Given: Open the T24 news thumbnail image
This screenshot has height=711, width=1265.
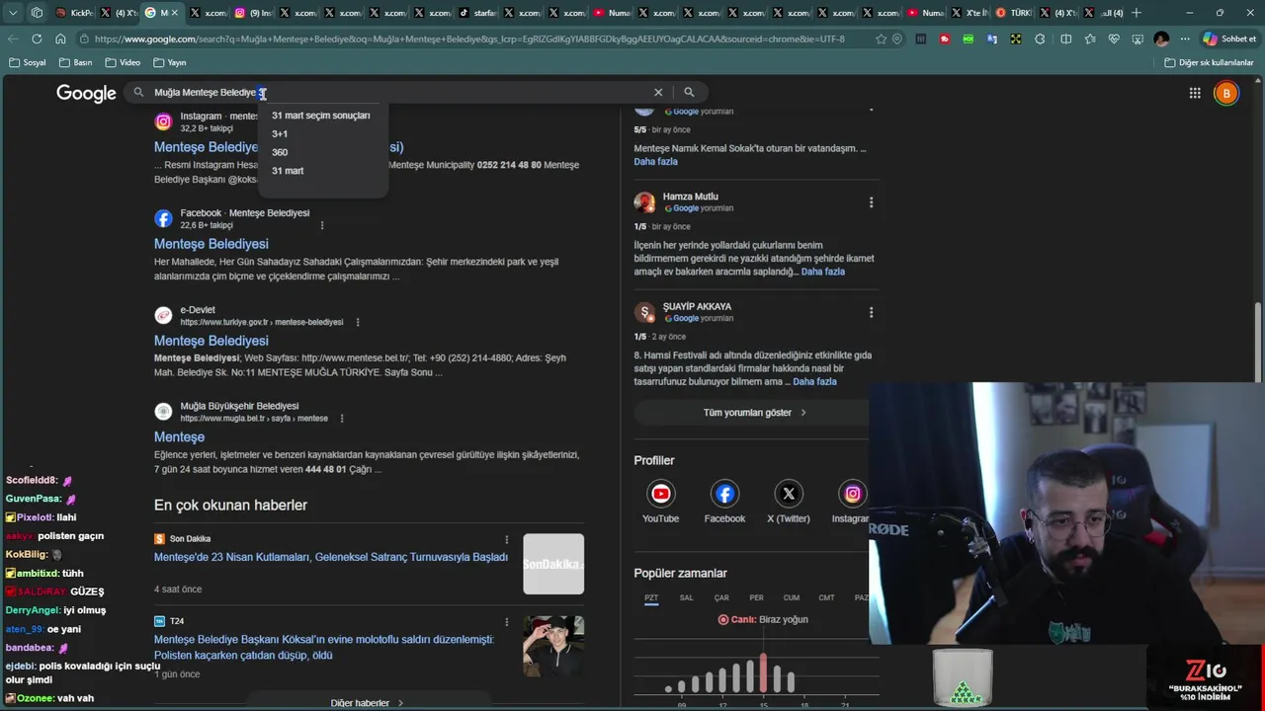Looking at the screenshot, I should 553,646.
